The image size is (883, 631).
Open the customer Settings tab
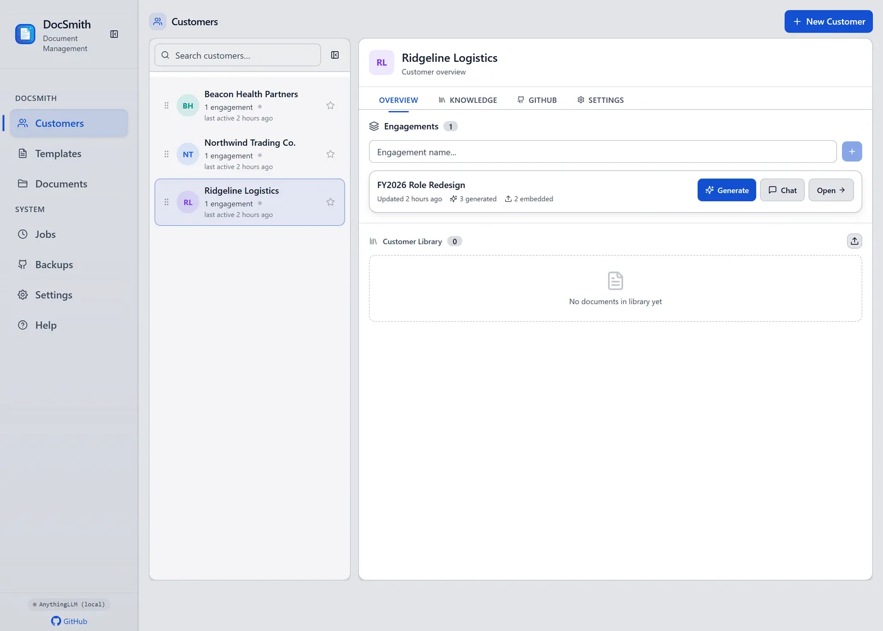click(x=600, y=100)
